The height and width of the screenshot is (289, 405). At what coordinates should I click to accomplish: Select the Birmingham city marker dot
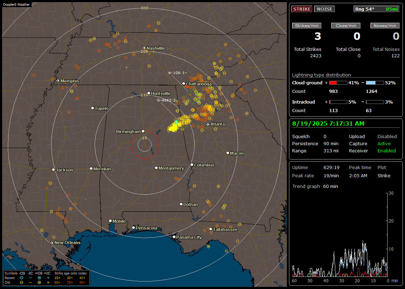pos(143,131)
